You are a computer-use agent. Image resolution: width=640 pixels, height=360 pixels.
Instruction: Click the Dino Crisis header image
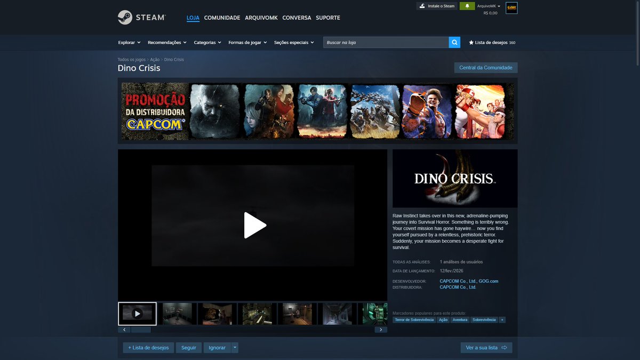(455, 178)
